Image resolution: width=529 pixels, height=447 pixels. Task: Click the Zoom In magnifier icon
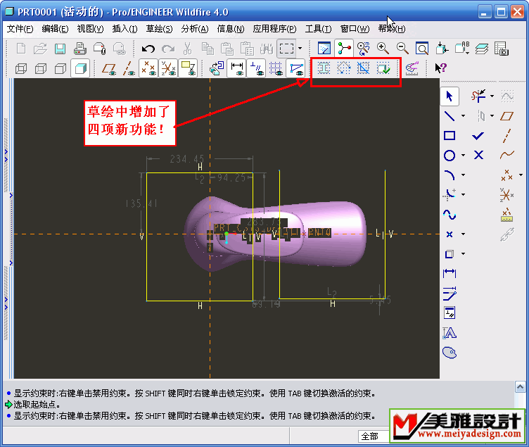click(x=383, y=49)
